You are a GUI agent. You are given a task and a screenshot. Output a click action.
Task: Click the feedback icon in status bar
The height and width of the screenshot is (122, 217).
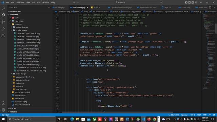coord(210,115)
